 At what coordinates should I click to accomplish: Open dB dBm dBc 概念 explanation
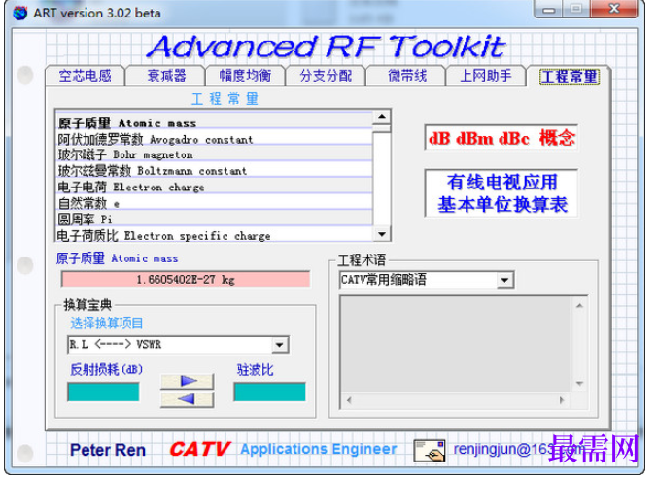pyautogui.click(x=501, y=137)
